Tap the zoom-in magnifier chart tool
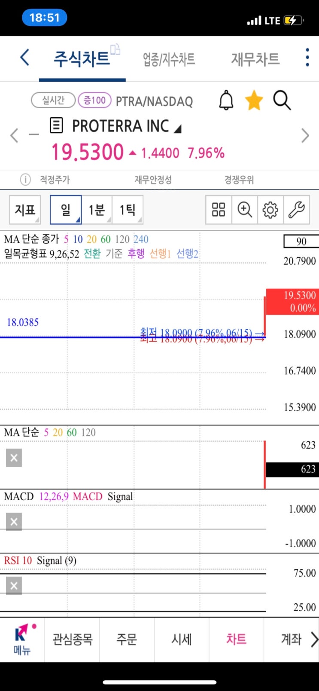Viewport: 319px width, 691px height. click(245, 210)
